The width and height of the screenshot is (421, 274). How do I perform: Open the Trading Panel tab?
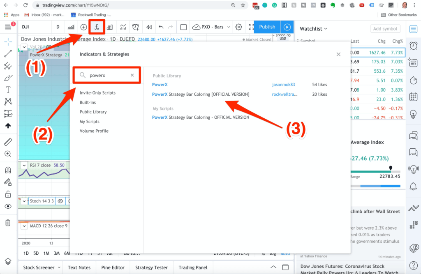[x=193, y=267]
